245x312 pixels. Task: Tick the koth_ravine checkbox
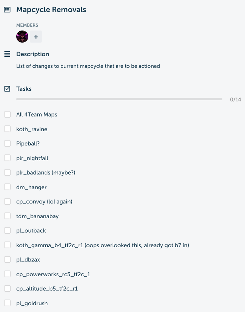click(x=8, y=129)
